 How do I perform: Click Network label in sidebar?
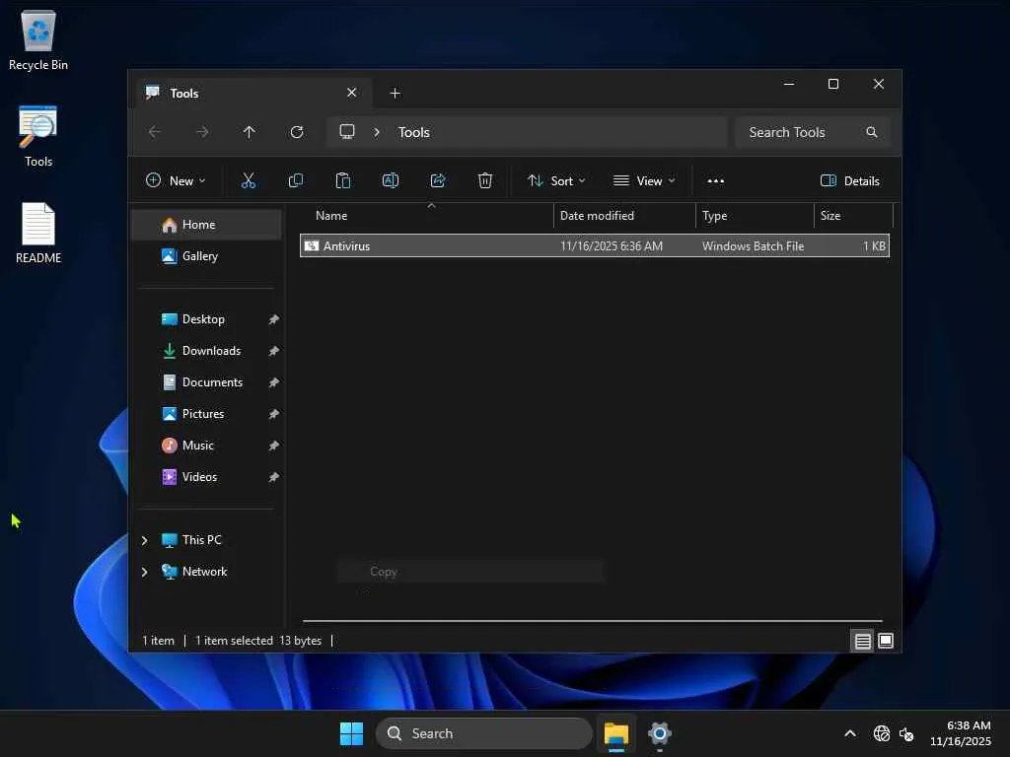pyautogui.click(x=204, y=572)
